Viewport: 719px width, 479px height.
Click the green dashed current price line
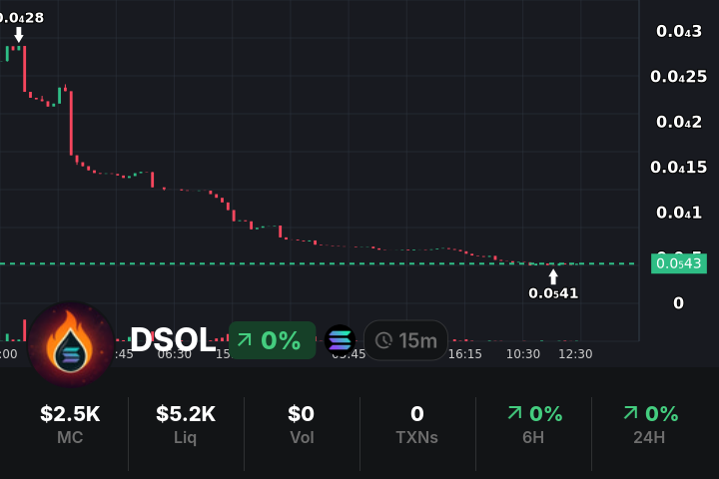click(300, 263)
